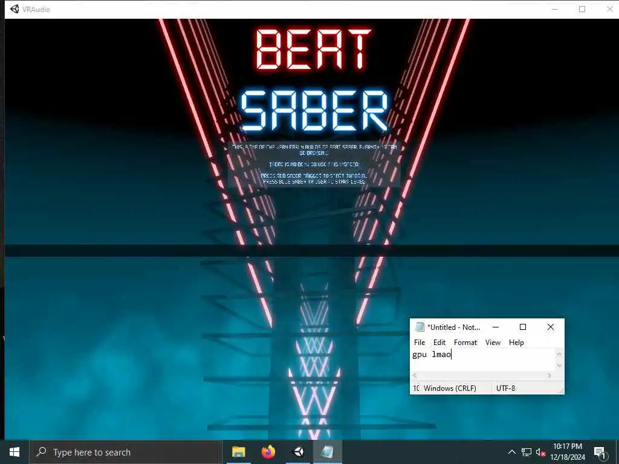Click Notepad vertical scrollbar down arrow

tap(559, 366)
